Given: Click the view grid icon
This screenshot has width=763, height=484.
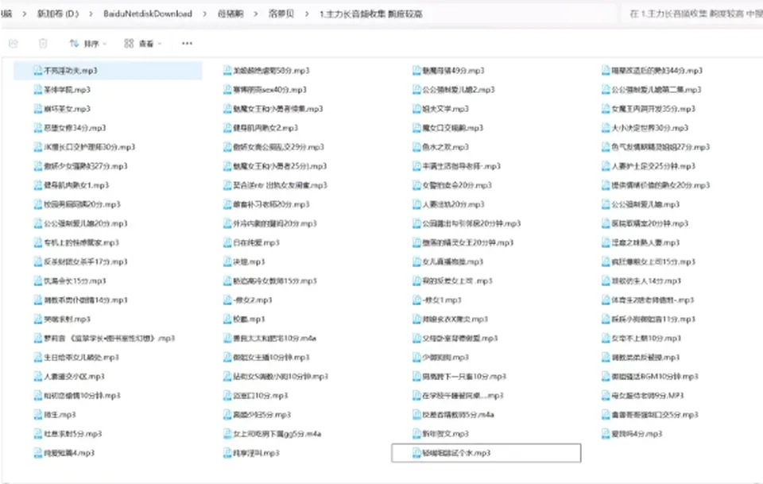Looking at the screenshot, I should pos(129,44).
